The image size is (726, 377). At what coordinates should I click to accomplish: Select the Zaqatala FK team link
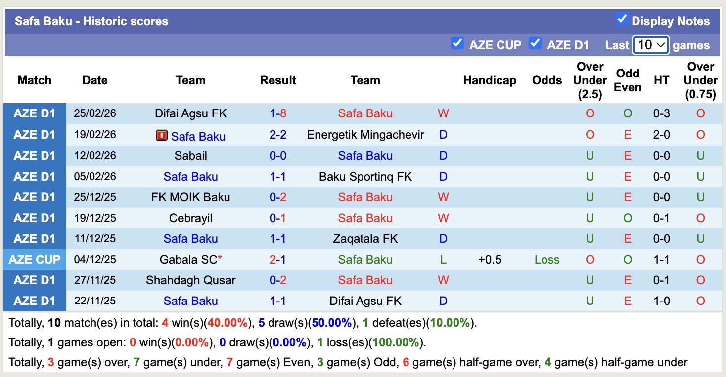pos(365,238)
